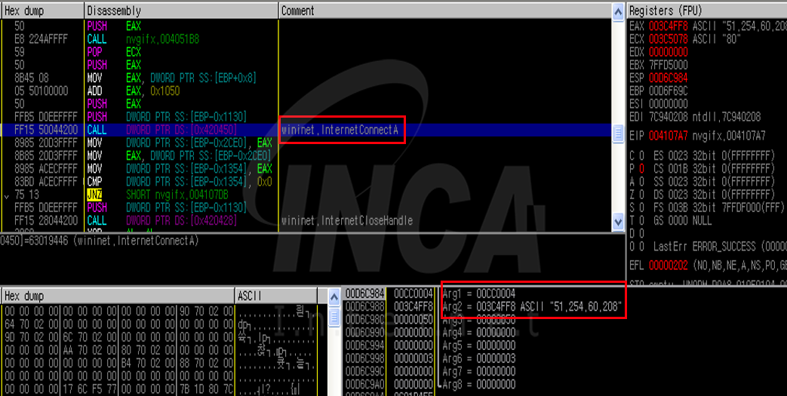Click the wininet.InternetConnectA comment
The width and height of the screenshot is (787, 396).
point(340,130)
